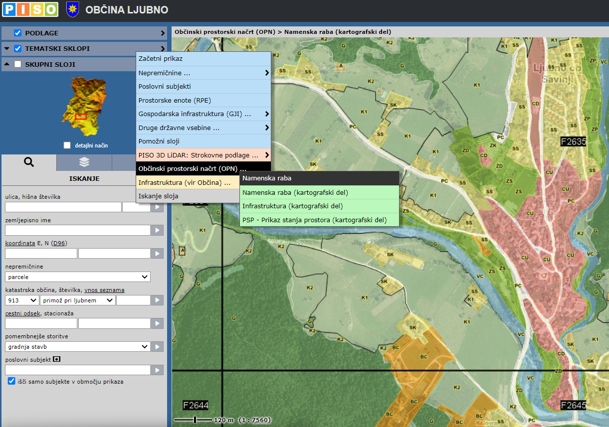
Task: Click the F2644 map sheet label
Action: 196,405
